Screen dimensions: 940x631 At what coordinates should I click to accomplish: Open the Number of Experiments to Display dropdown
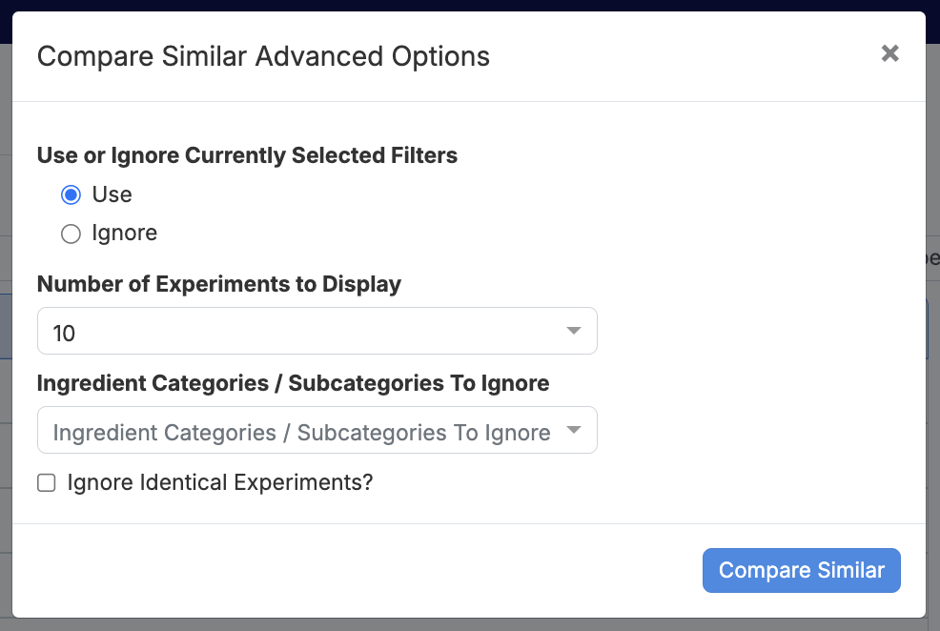tap(317, 331)
